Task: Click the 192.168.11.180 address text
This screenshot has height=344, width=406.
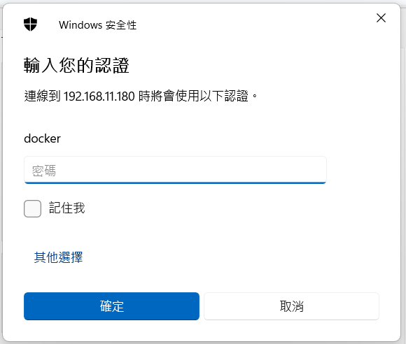Action: point(99,96)
